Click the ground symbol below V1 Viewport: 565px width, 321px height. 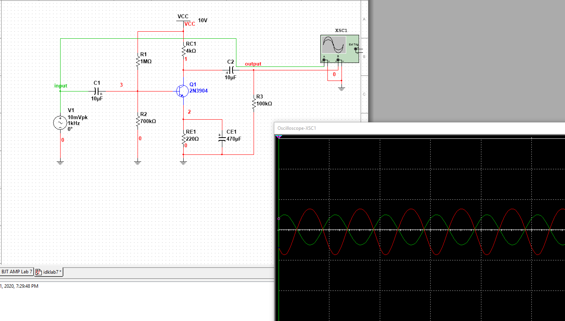[x=60, y=160]
